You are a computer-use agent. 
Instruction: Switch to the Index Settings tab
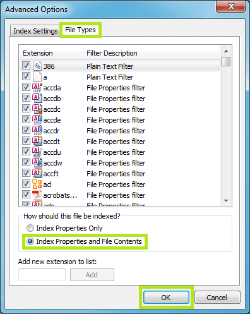[x=35, y=31]
